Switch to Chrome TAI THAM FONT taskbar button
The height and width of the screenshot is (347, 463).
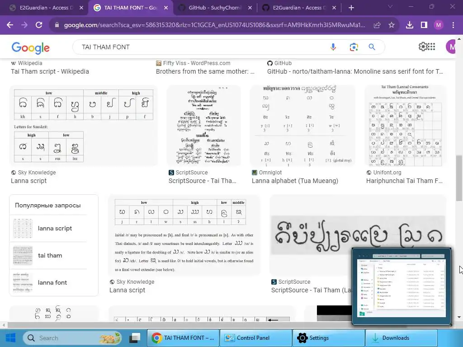[183, 338]
